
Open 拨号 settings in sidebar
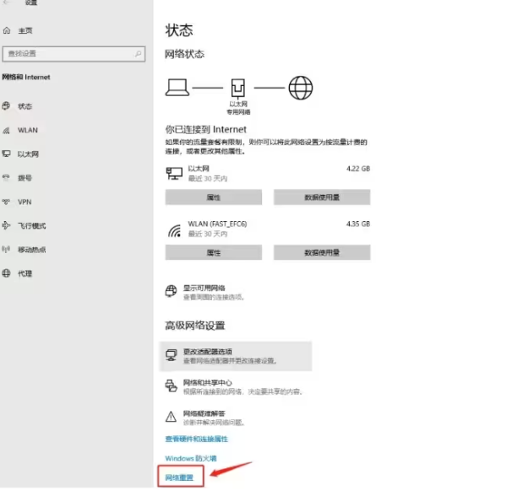(25, 178)
